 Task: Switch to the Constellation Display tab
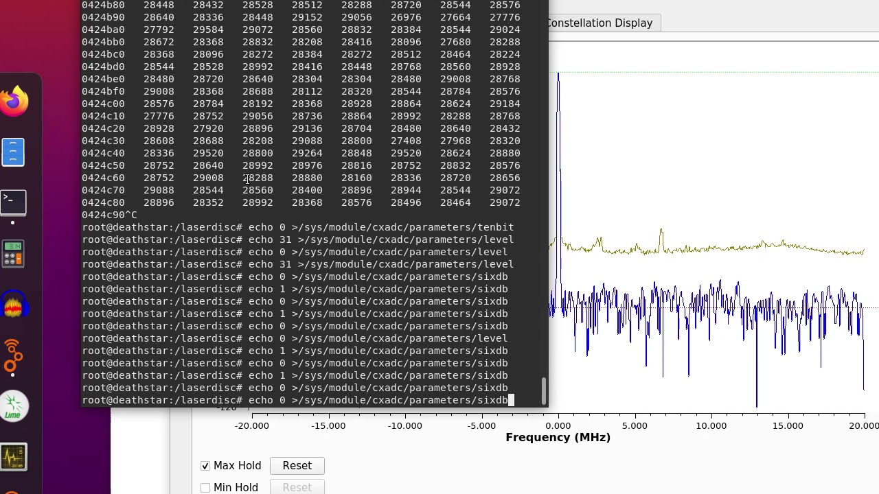tap(599, 23)
